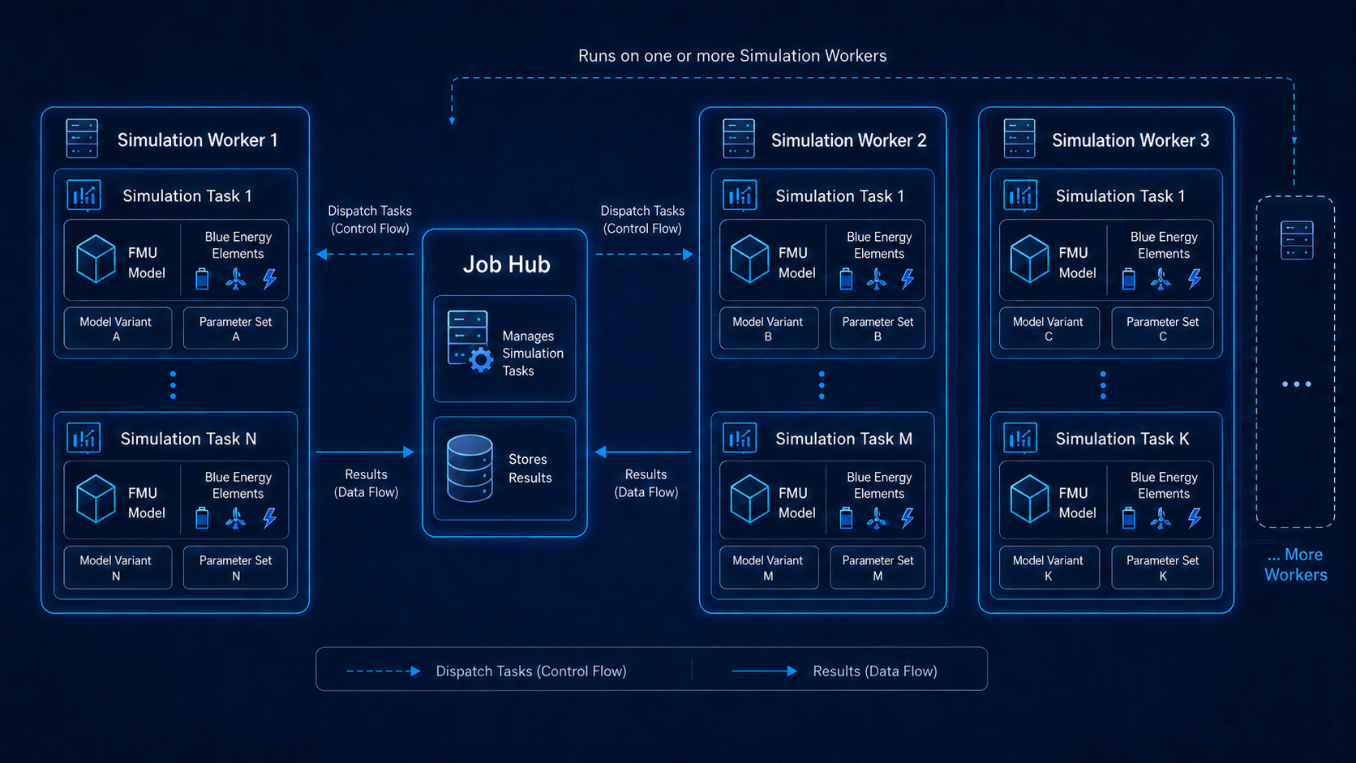Select the server icon in the dashed More Workers box
This screenshot has width=1356, height=763.
tap(1297, 240)
